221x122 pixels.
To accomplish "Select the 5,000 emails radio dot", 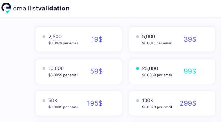I will pos(138,37).
